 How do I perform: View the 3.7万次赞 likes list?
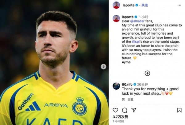pos(120,117)
